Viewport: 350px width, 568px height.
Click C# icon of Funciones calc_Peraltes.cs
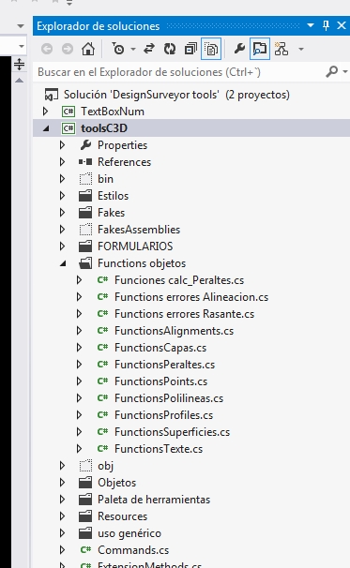click(x=102, y=279)
